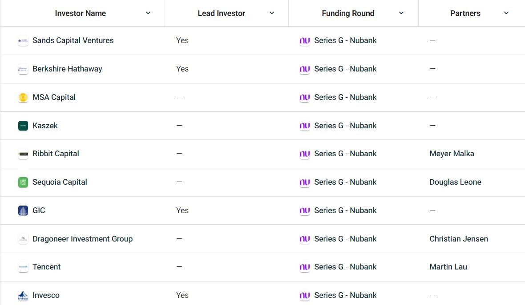Open the Sands Capital Ventures investor link
Viewport: 525px width, 305px height.
[73, 40]
